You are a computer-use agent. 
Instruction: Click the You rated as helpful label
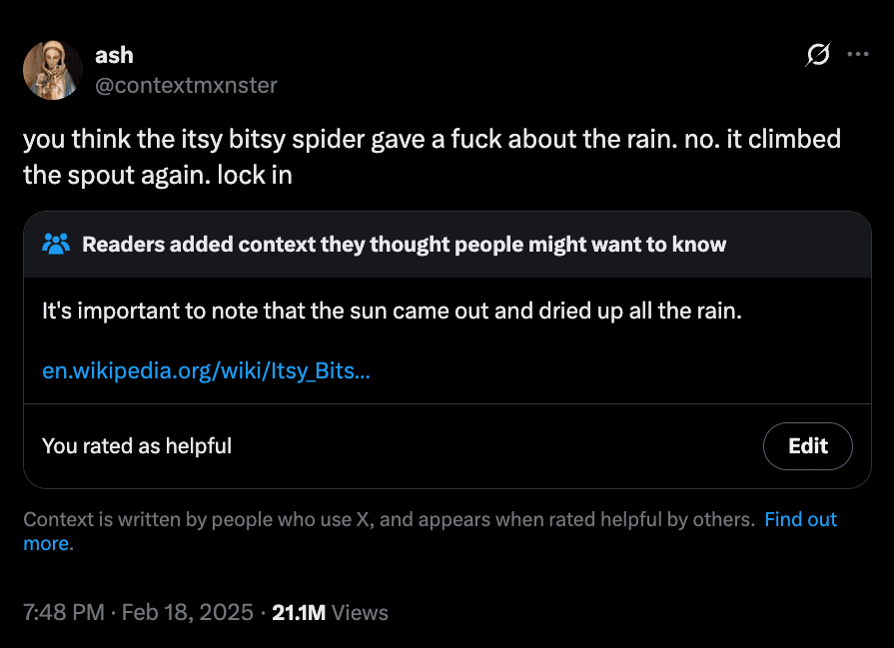137,446
